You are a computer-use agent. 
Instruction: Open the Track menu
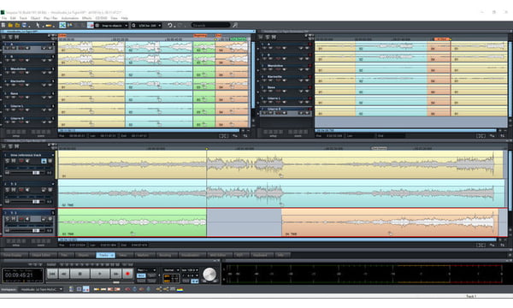coord(23,18)
